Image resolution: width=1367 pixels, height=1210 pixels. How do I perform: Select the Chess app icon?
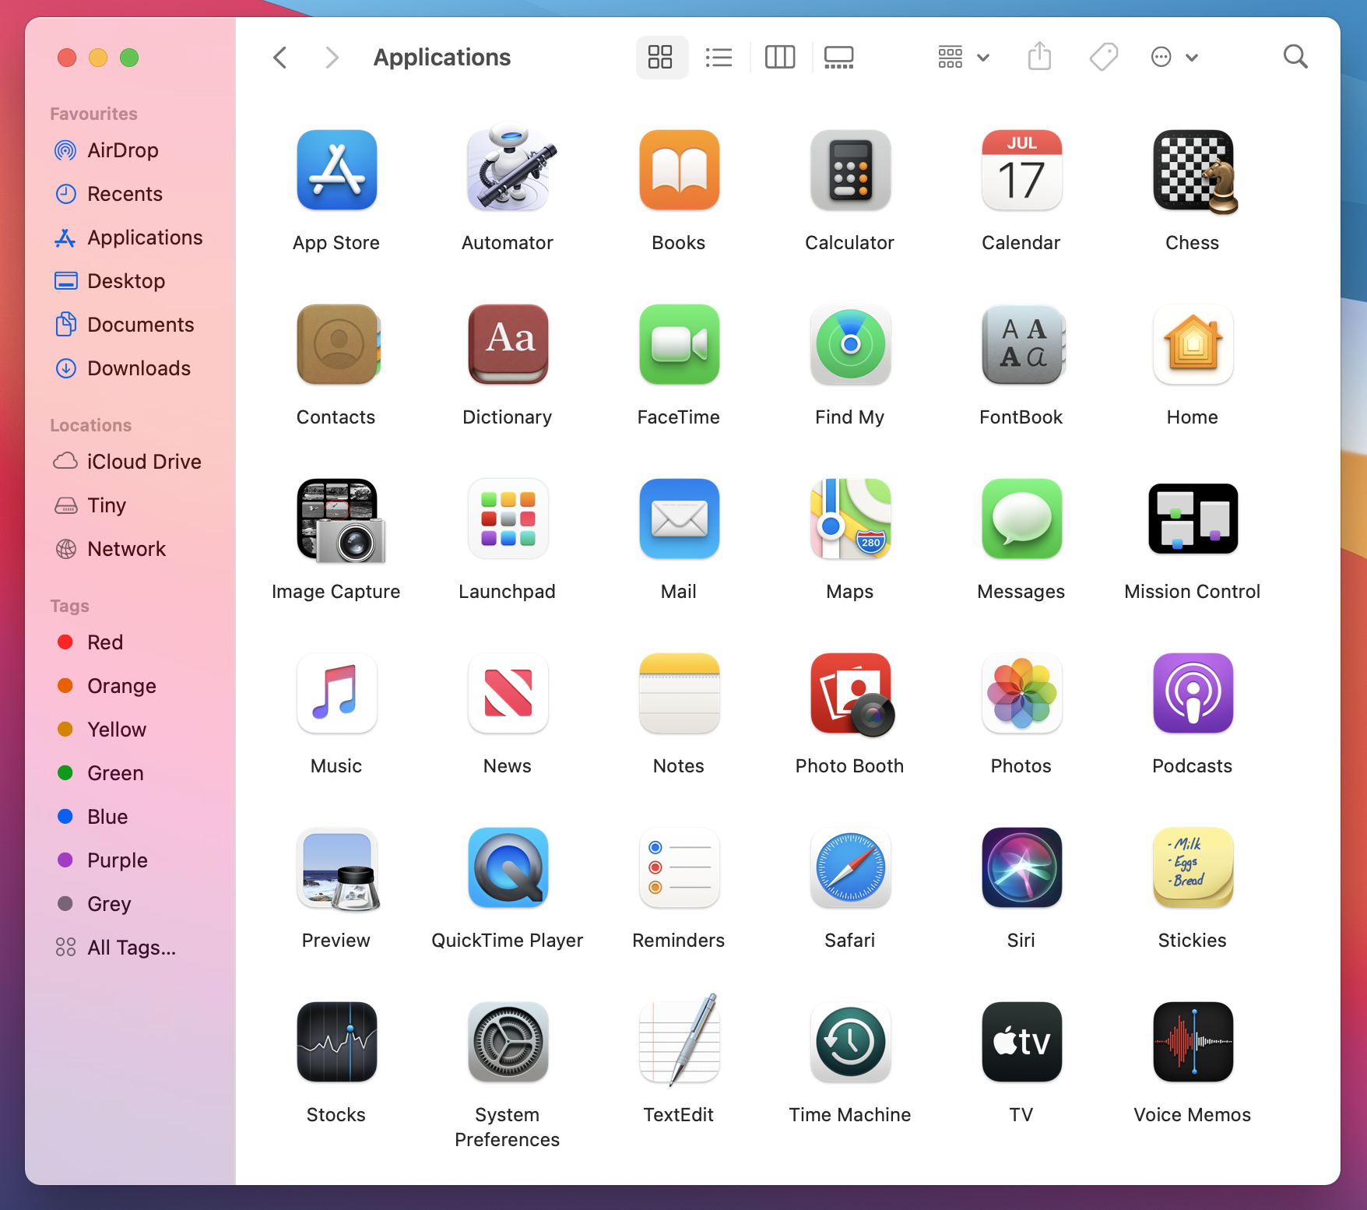[x=1195, y=171]
